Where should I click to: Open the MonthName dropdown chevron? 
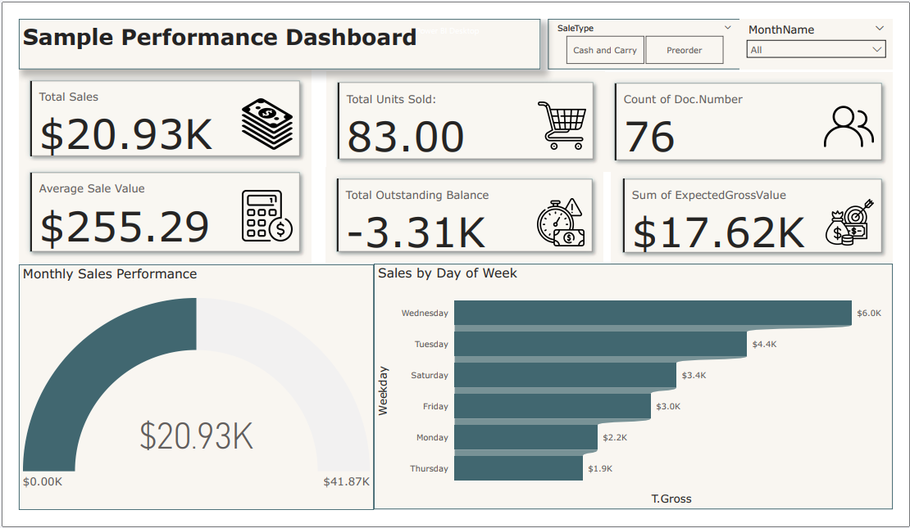point(880,29)
